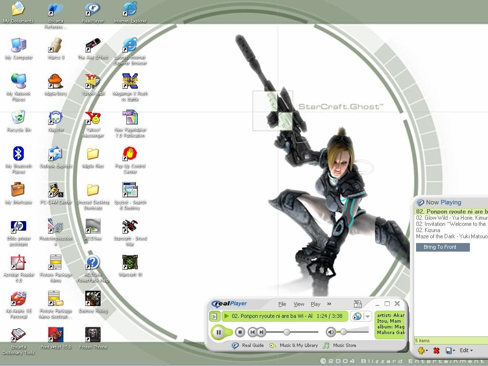Viewport: 488px width, 366px height.
Task: Pause playback in RealPlayer
Action: pos(219,332)
